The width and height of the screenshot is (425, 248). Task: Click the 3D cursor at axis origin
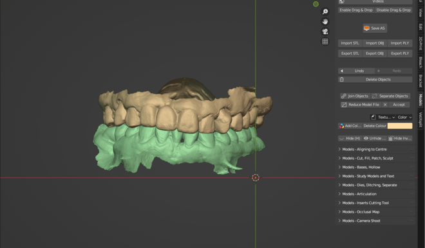coord(256,178)
